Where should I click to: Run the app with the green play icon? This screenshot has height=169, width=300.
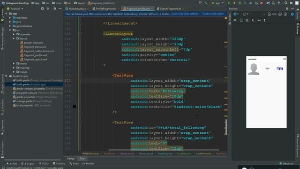click(229, 3)
